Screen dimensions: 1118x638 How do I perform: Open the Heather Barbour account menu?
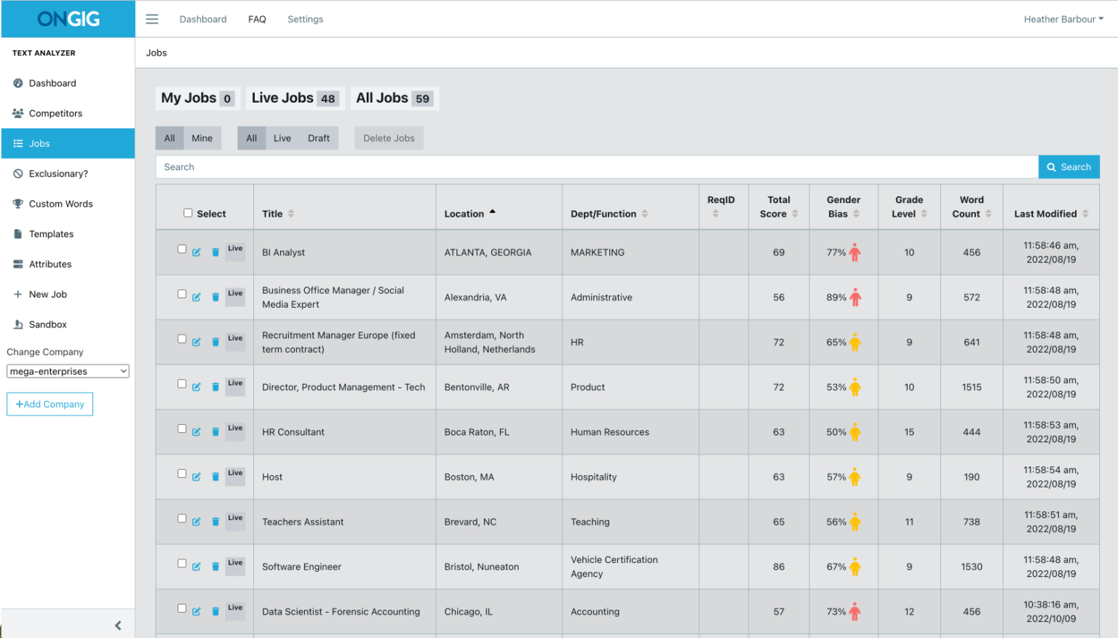tap(1063, 19)
